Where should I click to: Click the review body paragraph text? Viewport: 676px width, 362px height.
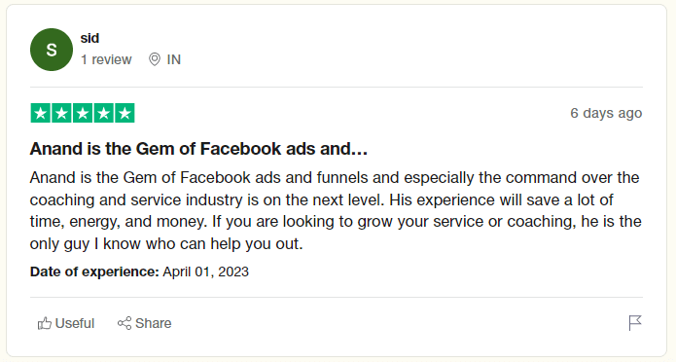(336, 210)
